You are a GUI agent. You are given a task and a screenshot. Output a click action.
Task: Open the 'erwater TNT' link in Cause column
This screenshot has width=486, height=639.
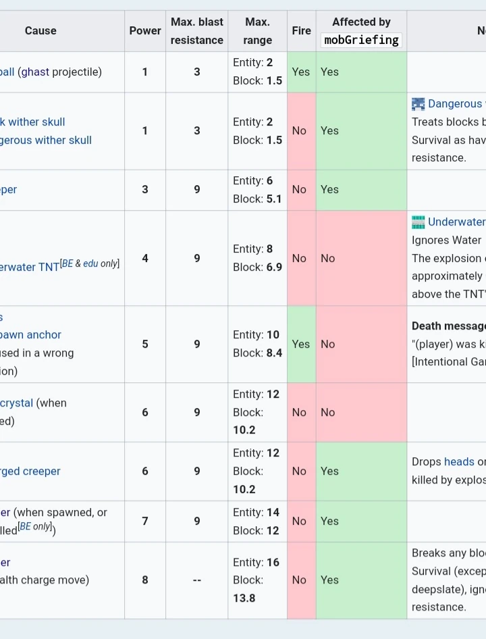coord(30,267)
